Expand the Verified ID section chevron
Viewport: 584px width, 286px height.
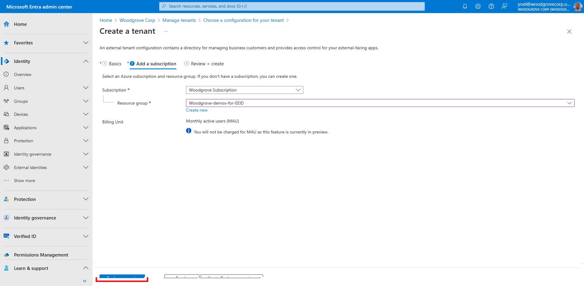pos(86,236)
